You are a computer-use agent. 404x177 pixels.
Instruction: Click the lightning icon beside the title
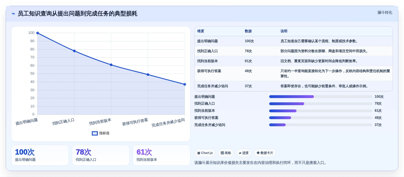coord(13,14)
